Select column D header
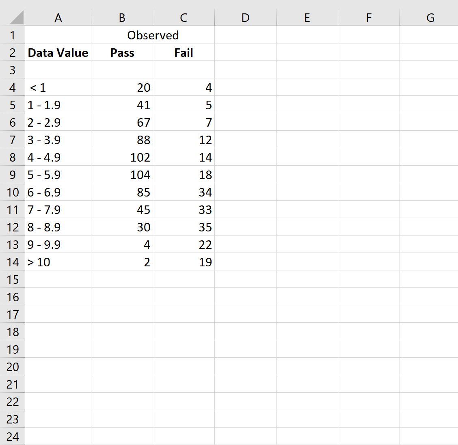 point(245,17)
